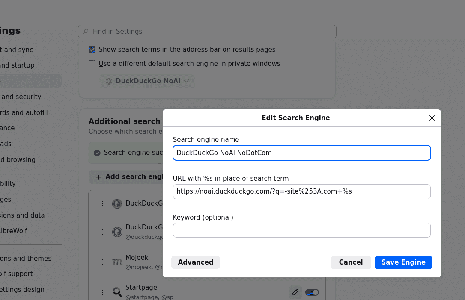The width and height of the screenshot is (465, 300).
Task: Close the Edit Search Engine dialog
Action: 432,118
